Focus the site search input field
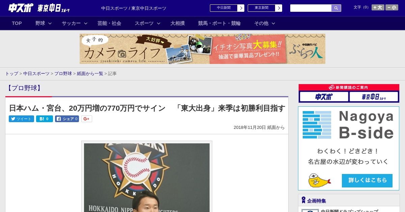 pos(311,8)
